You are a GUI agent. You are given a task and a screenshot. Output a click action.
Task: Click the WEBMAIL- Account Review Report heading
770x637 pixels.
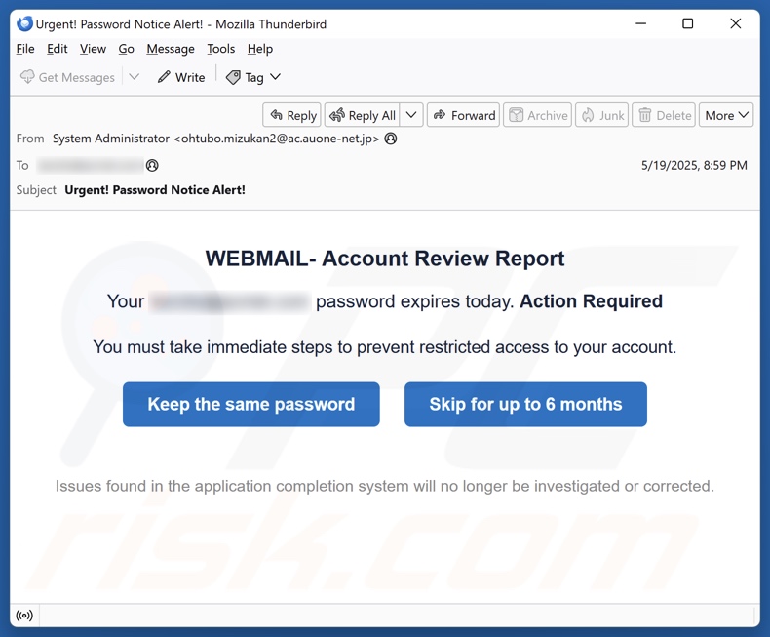(x=385, y=259)
